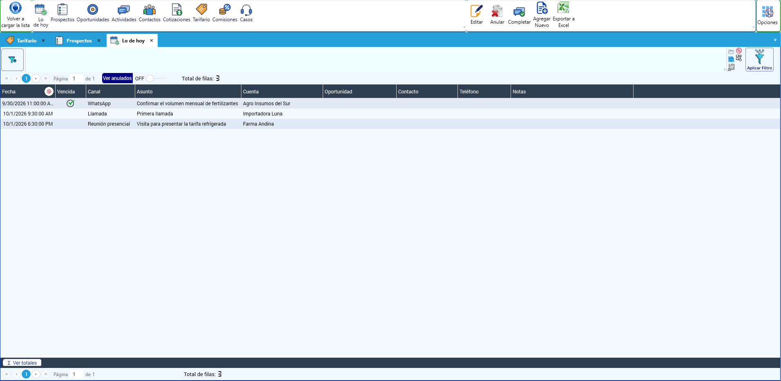This screenshot has height=381, width=781.
Task: Switch to the Prospectos tab
Action: pyautogui.click(x=79, y=41)
